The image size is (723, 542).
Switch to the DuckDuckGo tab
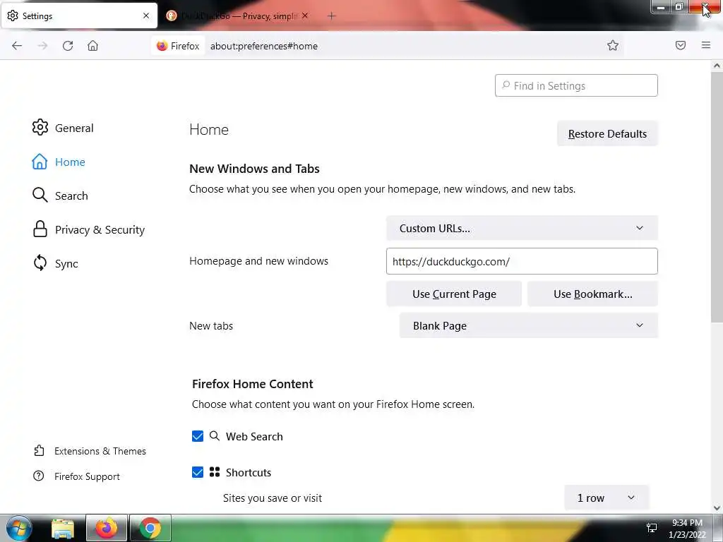click(237, 16)
